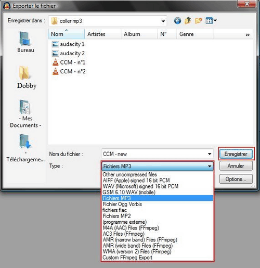Open the Dobby folder shortcut

tap(27, 78)
